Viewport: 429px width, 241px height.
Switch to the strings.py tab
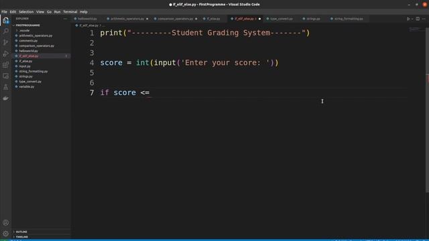click(313, 19)
